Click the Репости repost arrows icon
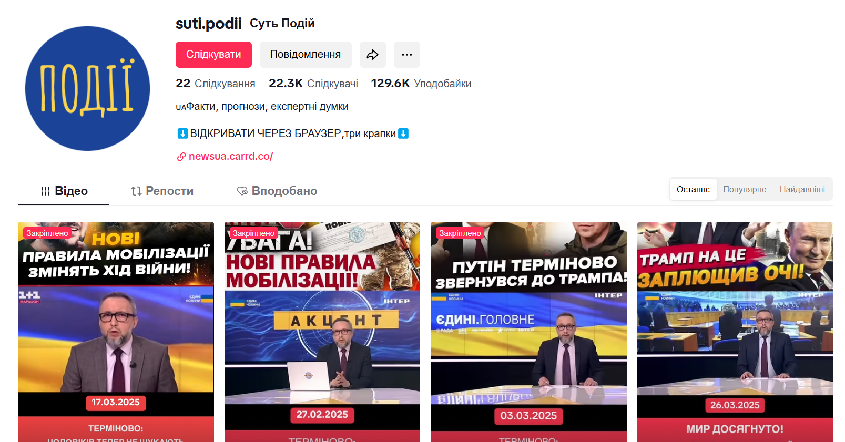This screenshot has width=845, height=442. [136, 191]
